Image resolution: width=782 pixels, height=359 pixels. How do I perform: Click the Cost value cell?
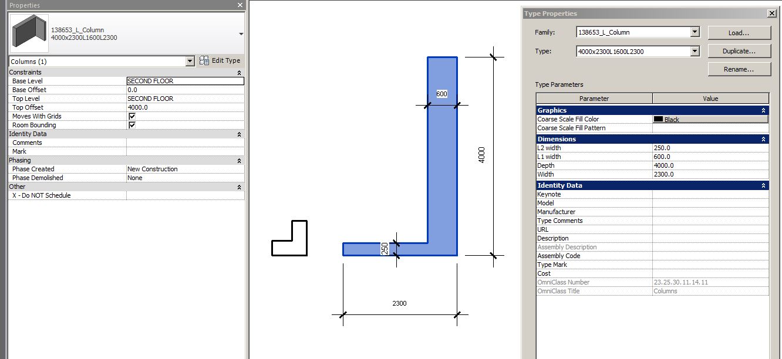(710, 273)
